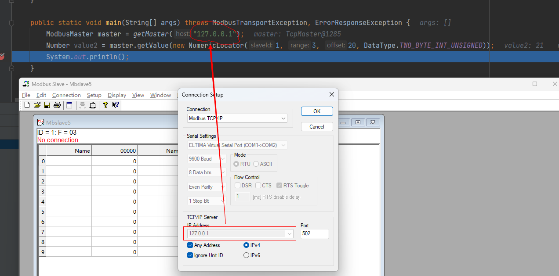559x276 pixels.
Task: Click the grayed-out Disconnect toolbar icon
Action: click(82, 105)
